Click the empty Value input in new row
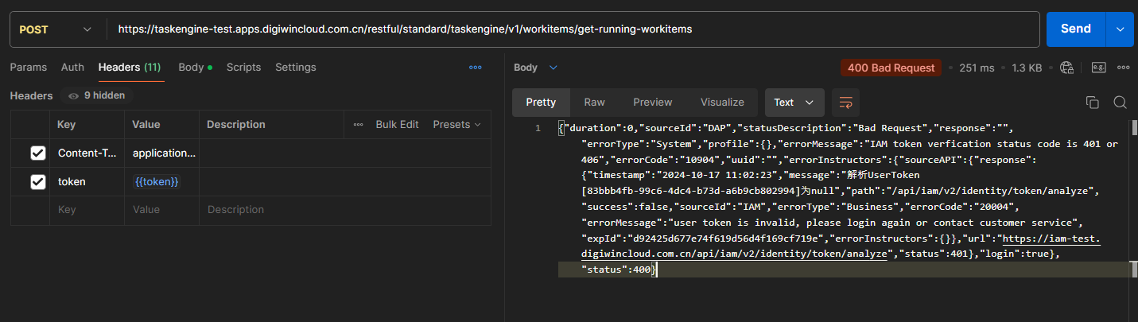Image resolution: width=1138 pixels, height=322 pixels. (161, 210)
